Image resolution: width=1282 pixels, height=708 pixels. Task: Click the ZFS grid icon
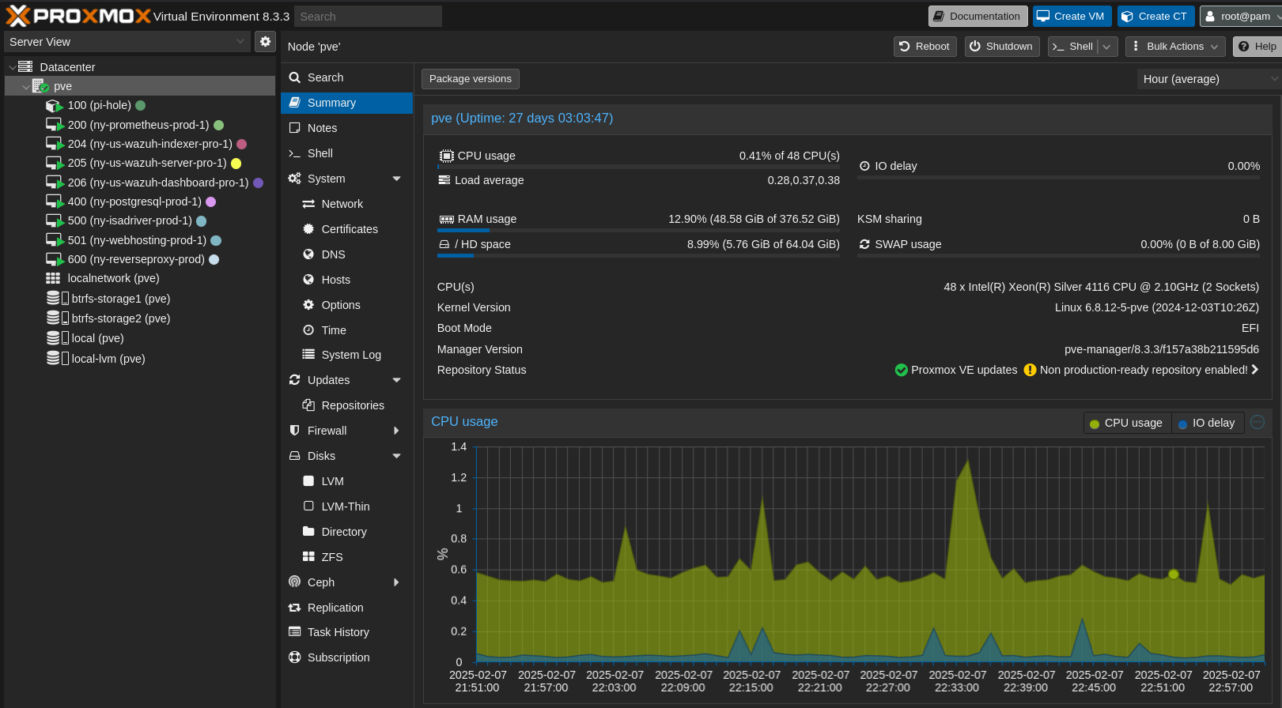(309, 557)
